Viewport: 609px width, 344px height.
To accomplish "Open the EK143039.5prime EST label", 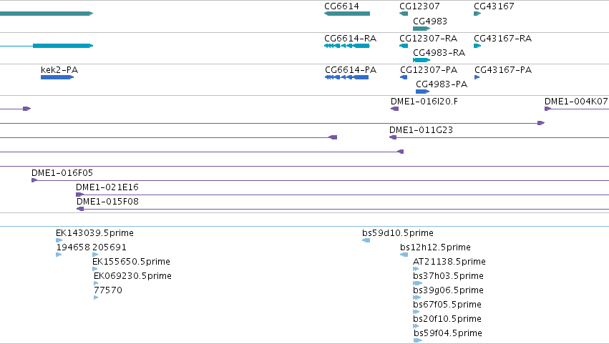I will pyautogui.click(x=94, y=233).
